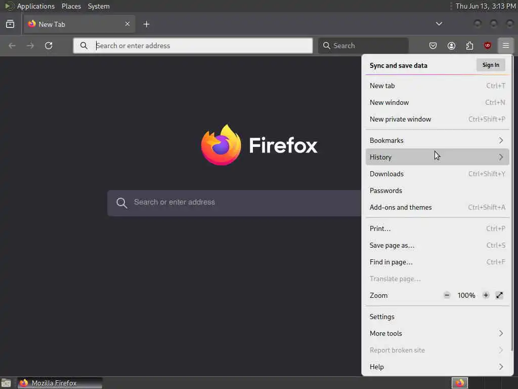Open Downloads from the menu
The image size is (518, 389).
(438, 174)
